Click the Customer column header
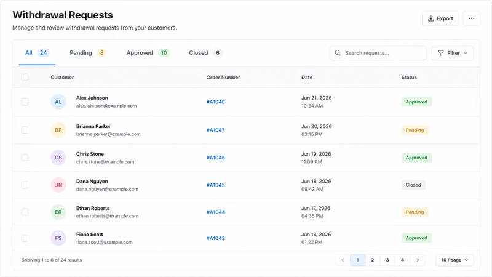Viewport: 492px width, 277px height. click(62, 78)
